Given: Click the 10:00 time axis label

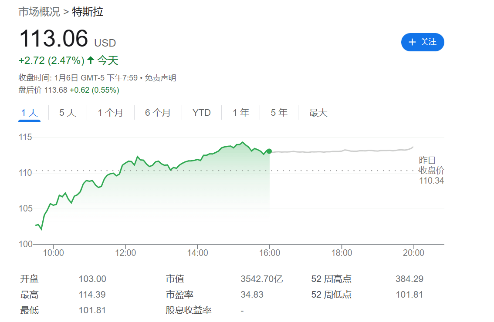Looking at the screenshot, I should [53, 253].
